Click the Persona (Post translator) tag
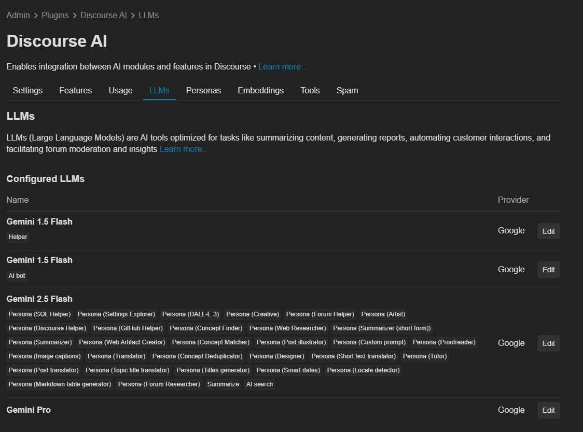The width and height of the screenshot is (583, 432). coord(44,370)
